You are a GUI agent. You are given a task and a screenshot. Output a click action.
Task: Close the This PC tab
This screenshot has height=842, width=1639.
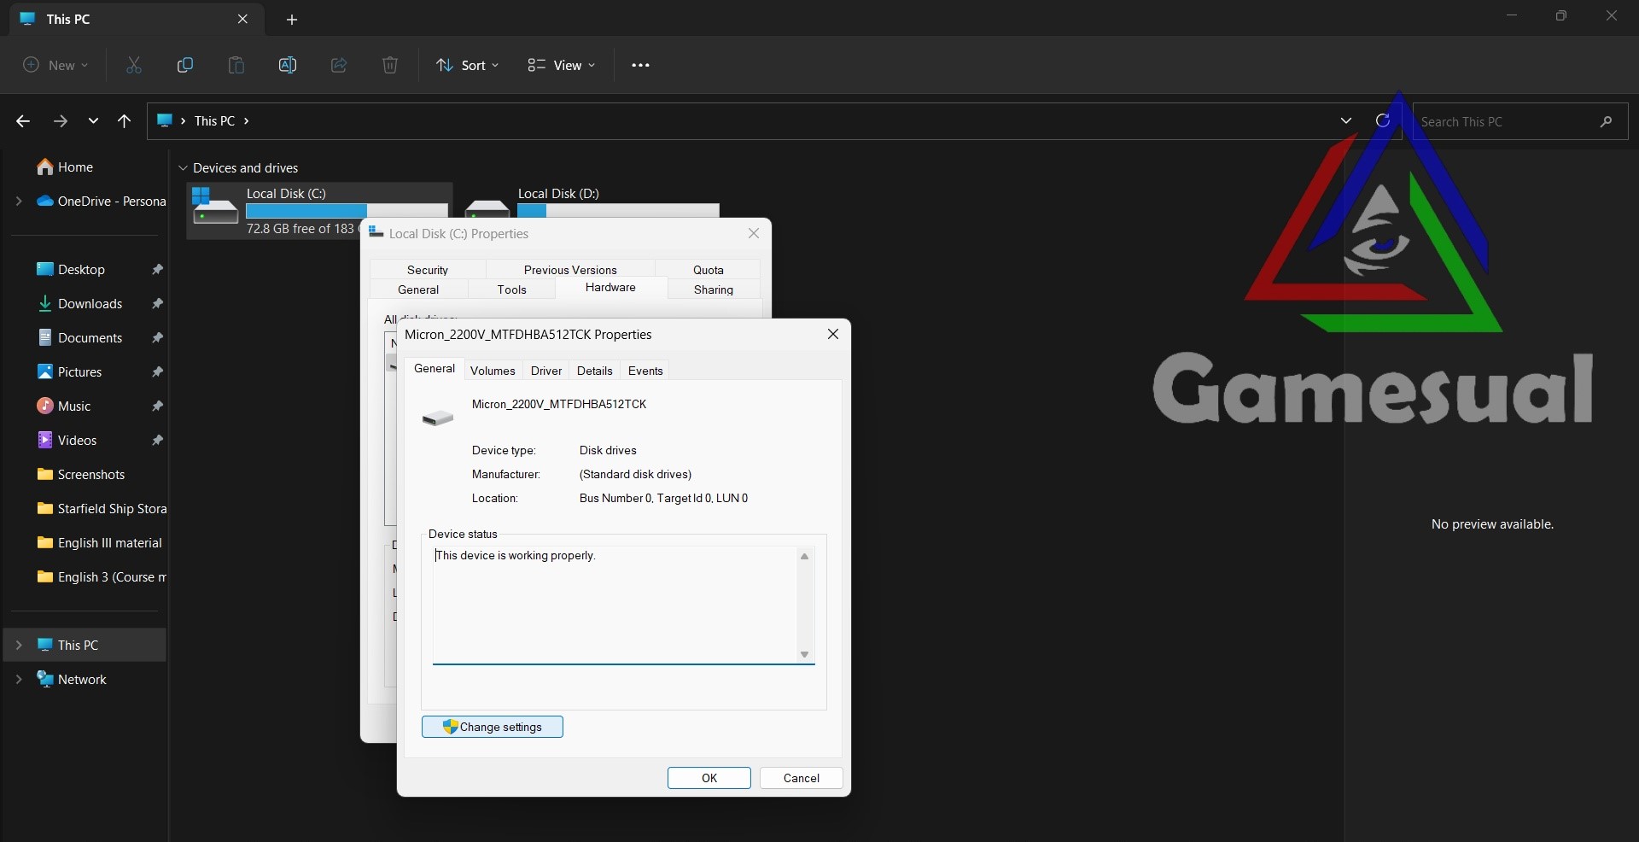[x=242, y=19]
